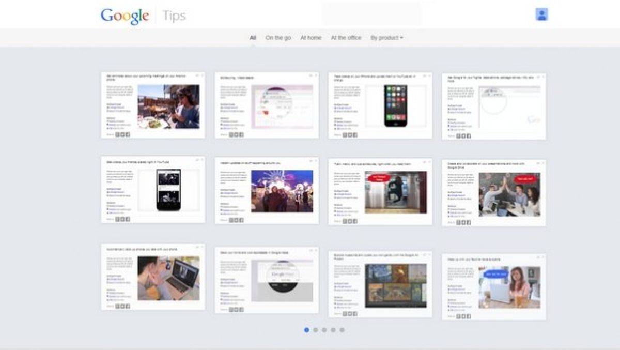Screen dimensions: 620x350
Task: Click the iPhone image thumbnail
Action: (x=396, y=106)
